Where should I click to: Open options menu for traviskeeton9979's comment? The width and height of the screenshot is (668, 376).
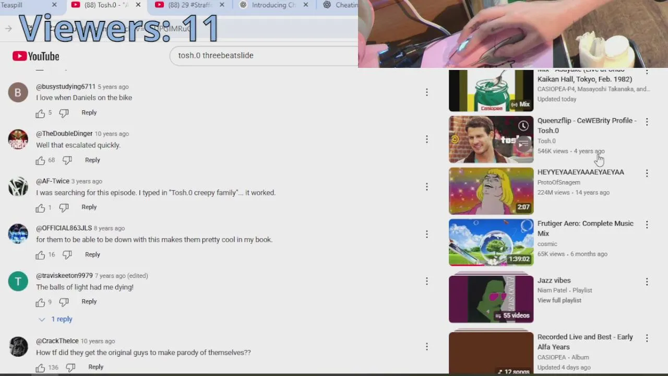[426, 281]
